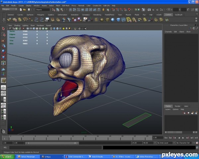Image resolution: width=199 pixels, height=159 pixels.
Task: Click the FT shelf icon
Action: coord(90,20)
